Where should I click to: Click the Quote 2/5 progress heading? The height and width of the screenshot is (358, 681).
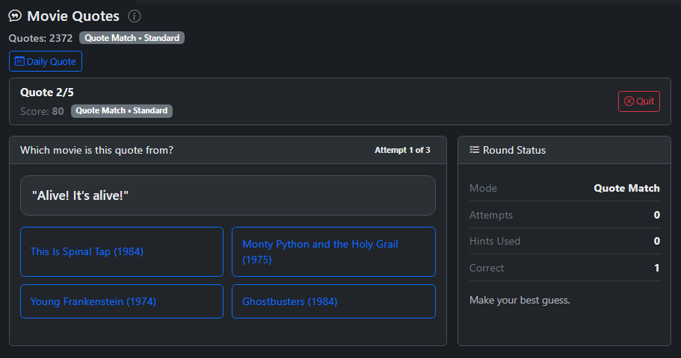pyautogui.click(x=46, y=92)
